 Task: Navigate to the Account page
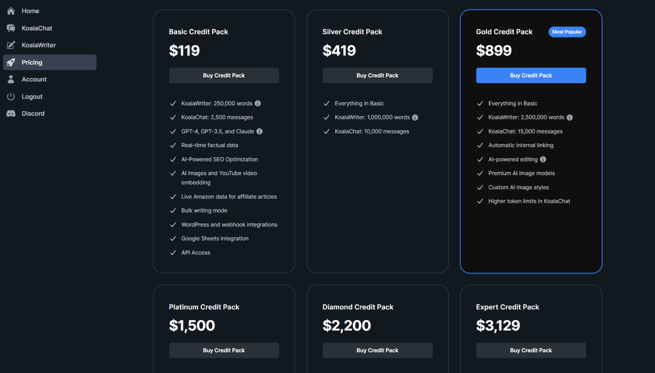click(x=34, y=79)
